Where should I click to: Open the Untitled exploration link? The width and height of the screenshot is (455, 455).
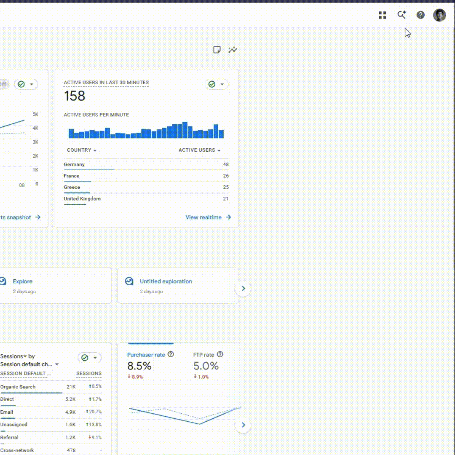pyautogui.click(x=166, y=281)
